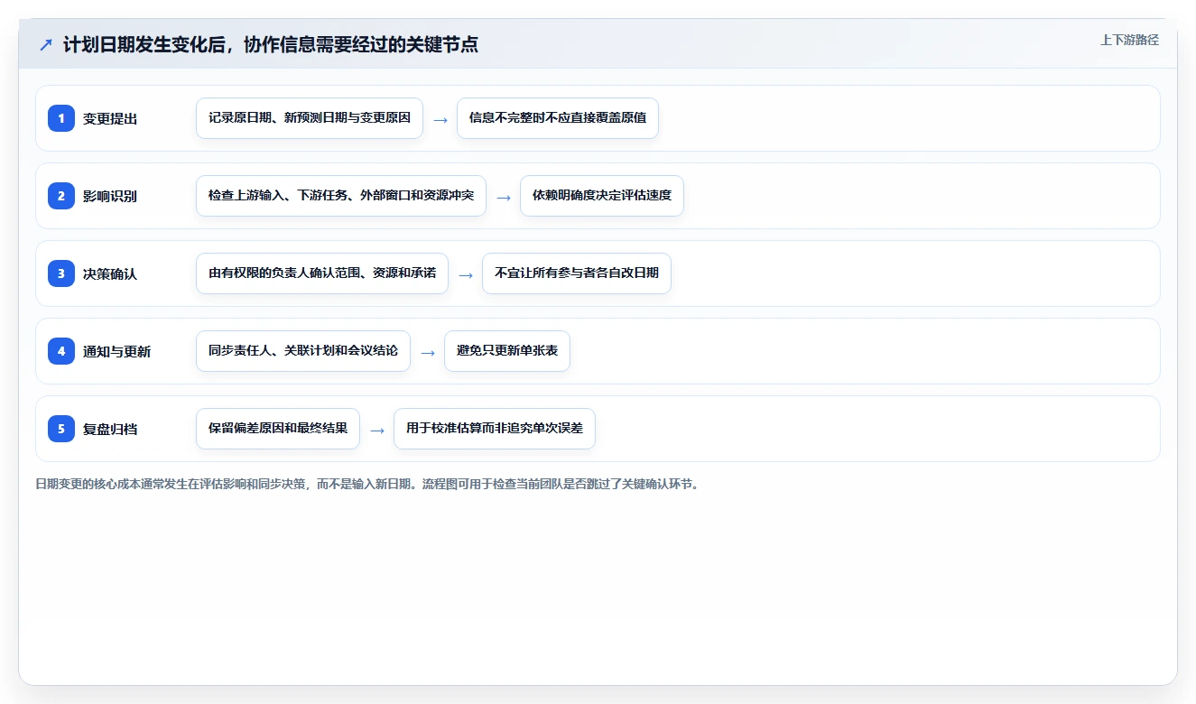Screen dimensions: 1196x704
Task: Select step number 4 badge
Action: tap(61, 351)
